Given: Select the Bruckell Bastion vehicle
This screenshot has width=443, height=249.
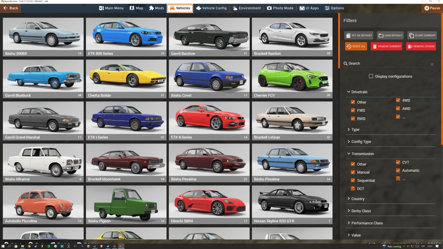Looking at the screenshot, I should (292, 37).
